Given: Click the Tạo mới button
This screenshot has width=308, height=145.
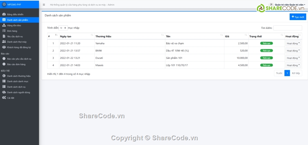Looking at the screenshot, I should click(298, 17).
